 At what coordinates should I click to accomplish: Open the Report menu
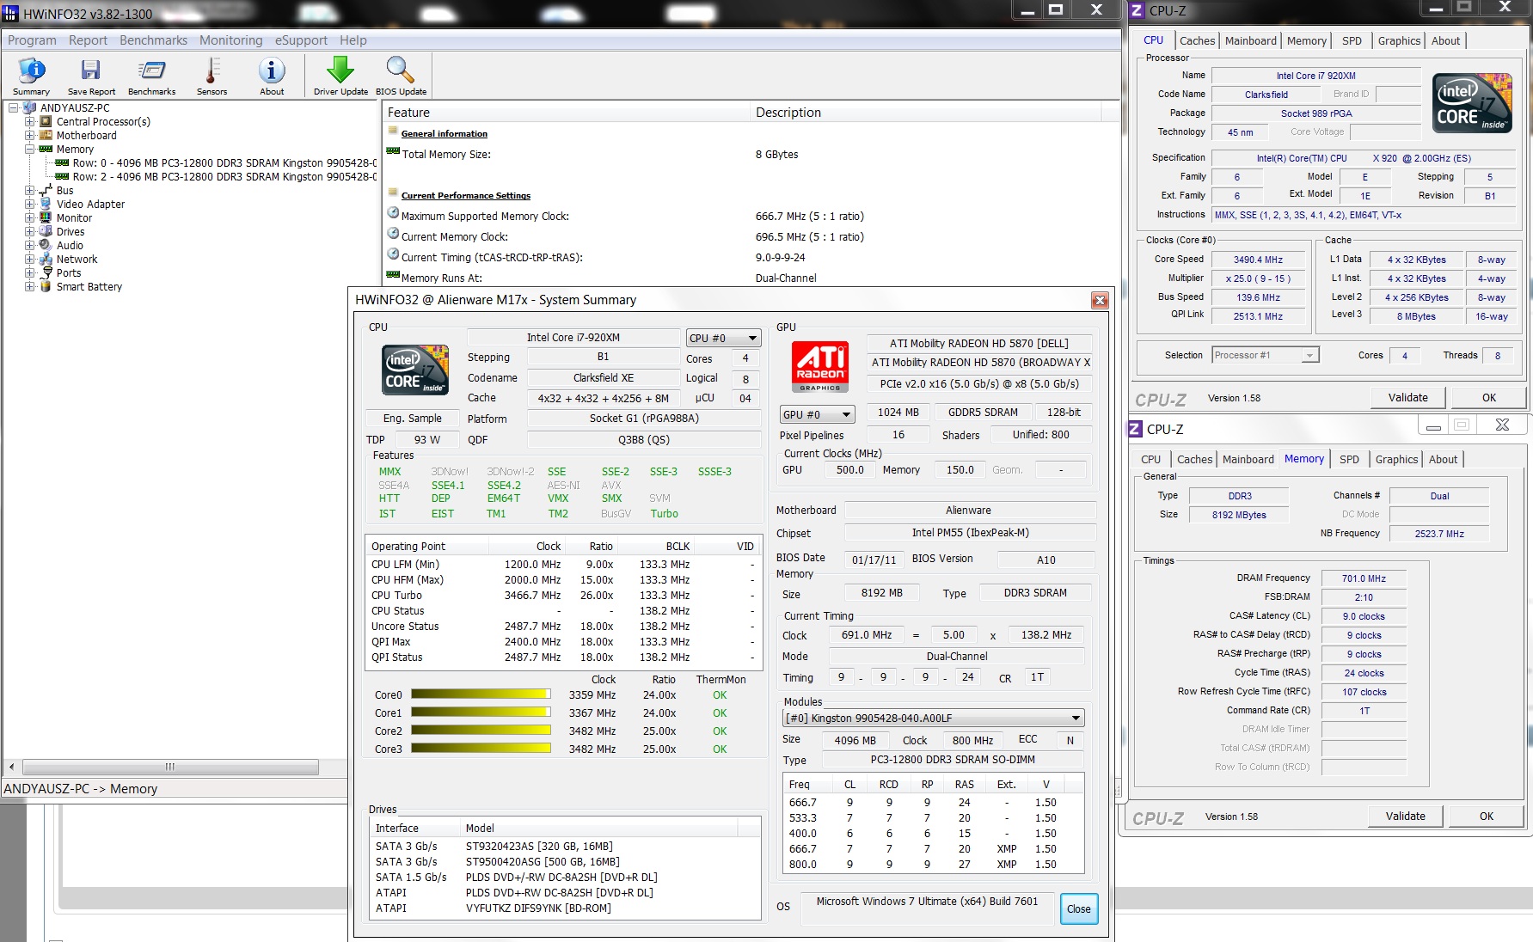(88, 40)
